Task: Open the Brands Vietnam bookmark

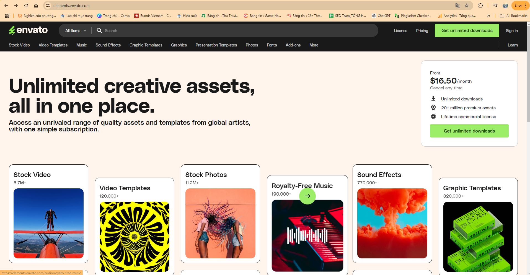Action: [x=153, y=16]
